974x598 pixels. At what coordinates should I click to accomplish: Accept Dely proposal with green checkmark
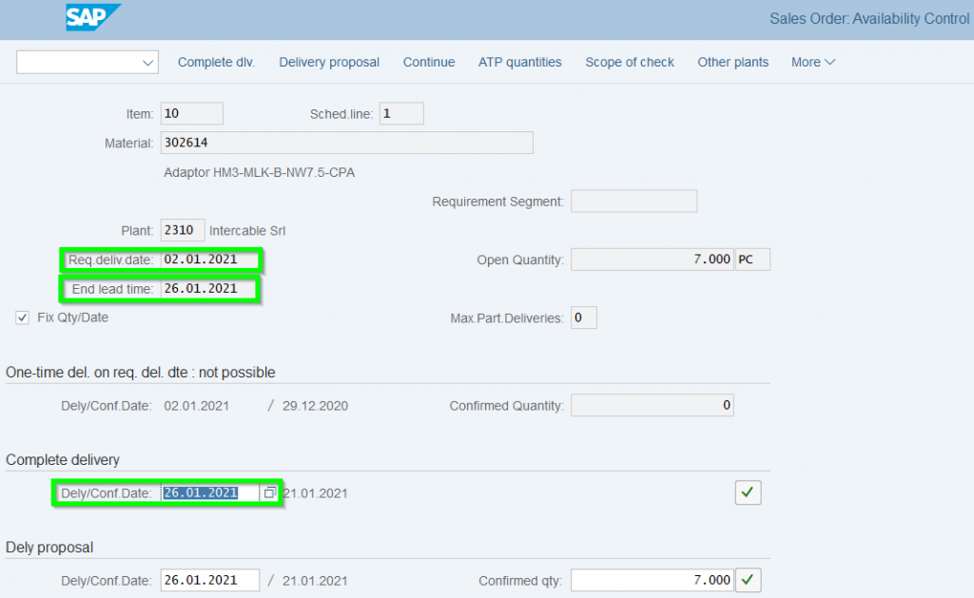[x=748, y=580]
